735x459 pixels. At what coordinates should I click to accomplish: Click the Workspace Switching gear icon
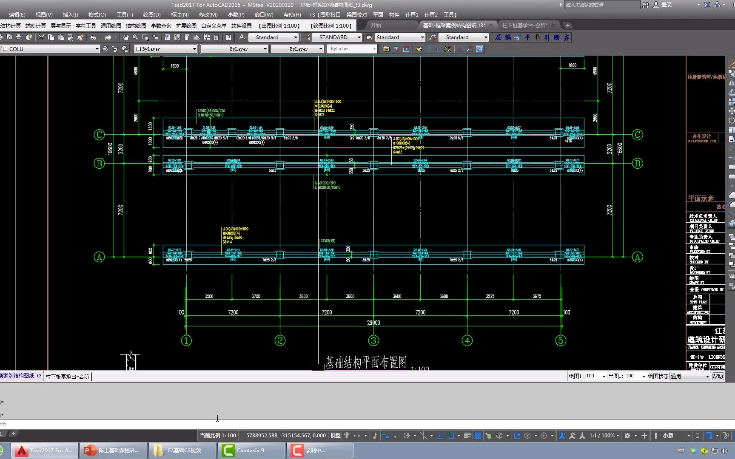coord(627,436)
